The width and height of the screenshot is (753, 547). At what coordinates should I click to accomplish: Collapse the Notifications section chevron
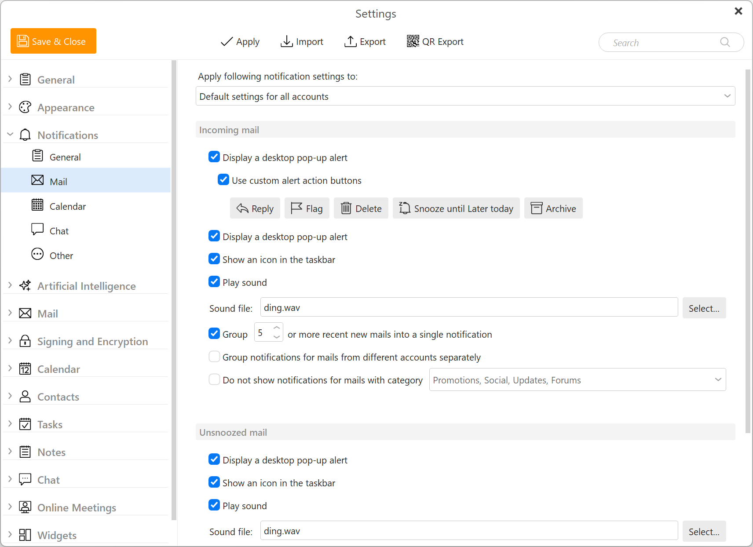(x=10, y=135)
